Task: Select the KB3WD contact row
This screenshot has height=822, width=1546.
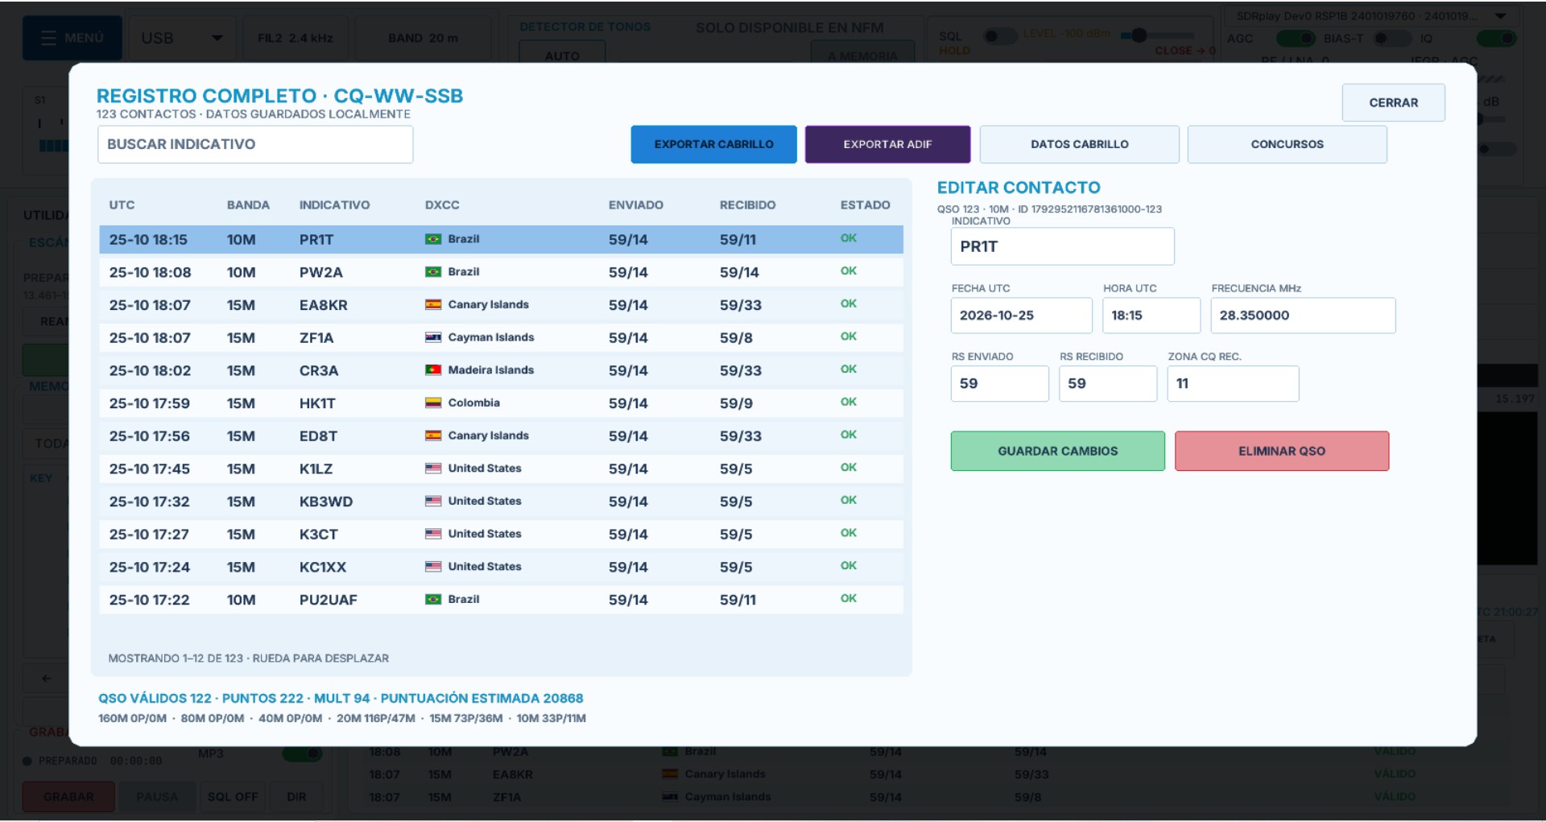Action: [501, 502]
